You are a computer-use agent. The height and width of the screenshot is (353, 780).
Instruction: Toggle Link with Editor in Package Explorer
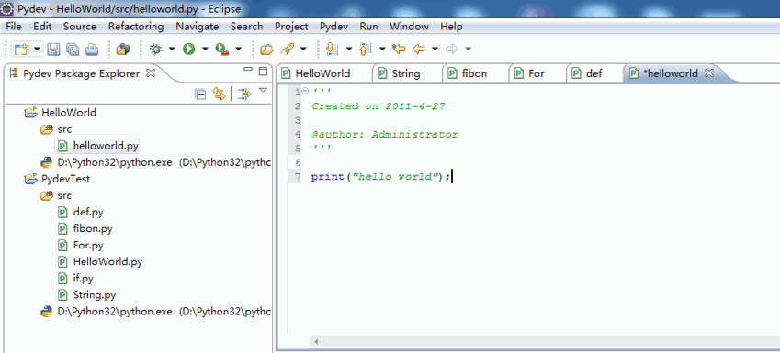click(x=220, y=94)
